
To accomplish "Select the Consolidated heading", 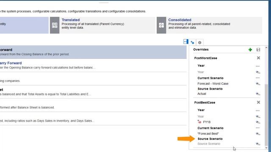I will tap(180, 20).
